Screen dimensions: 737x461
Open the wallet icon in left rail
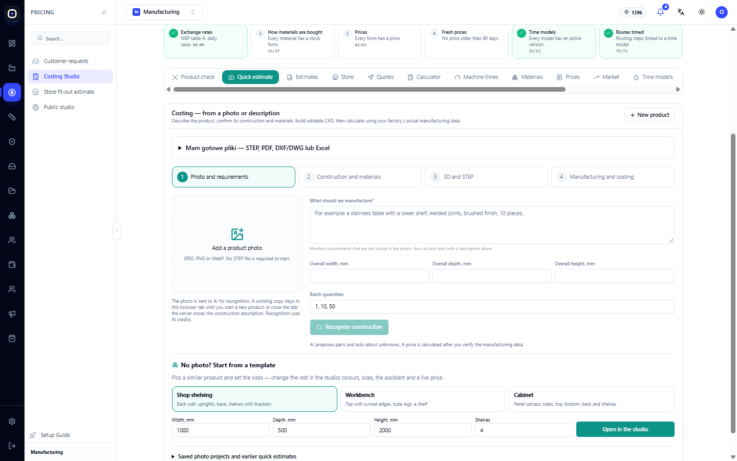click(x=12, y=265)
